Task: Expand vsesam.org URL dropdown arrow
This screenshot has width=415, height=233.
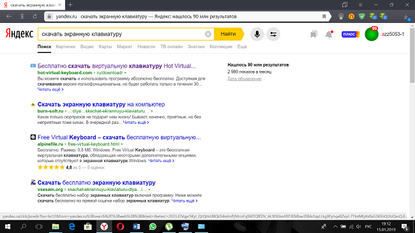Action: coord(149,190)
